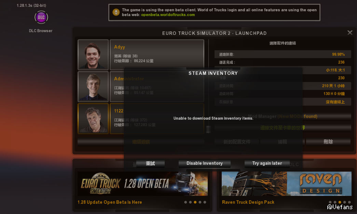Click the 重試 retry button

(x=150, y=163)
